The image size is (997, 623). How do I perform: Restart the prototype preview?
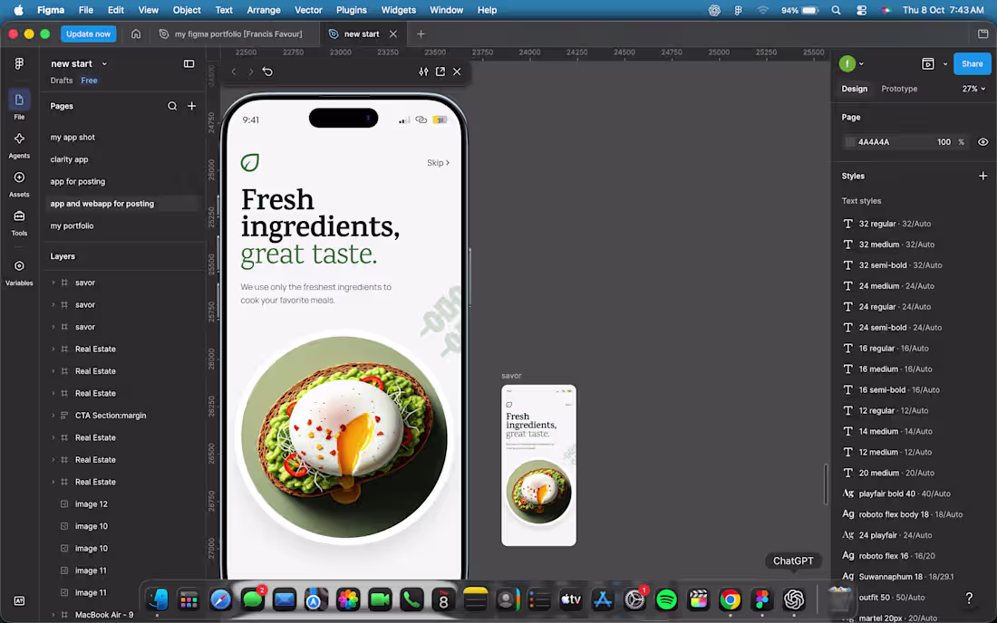click(267, 72)
